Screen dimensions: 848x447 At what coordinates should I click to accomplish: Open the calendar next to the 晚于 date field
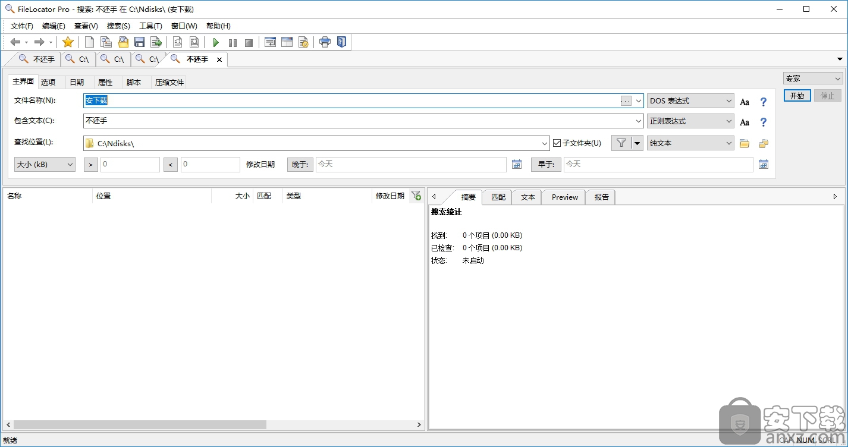click(x=517, y=164)
